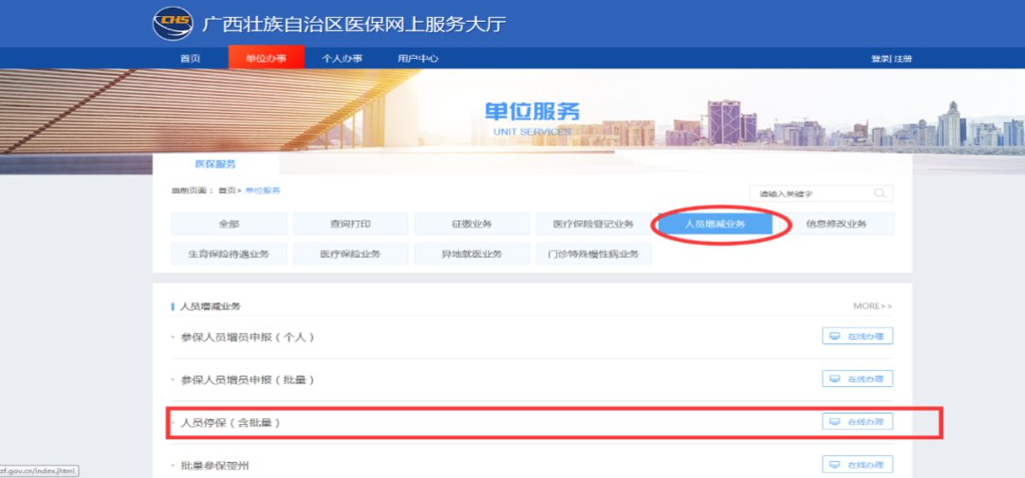Choose the 医疗保险登记业务 category
This screenshot has height=478, width=1025.
[593, 224]
